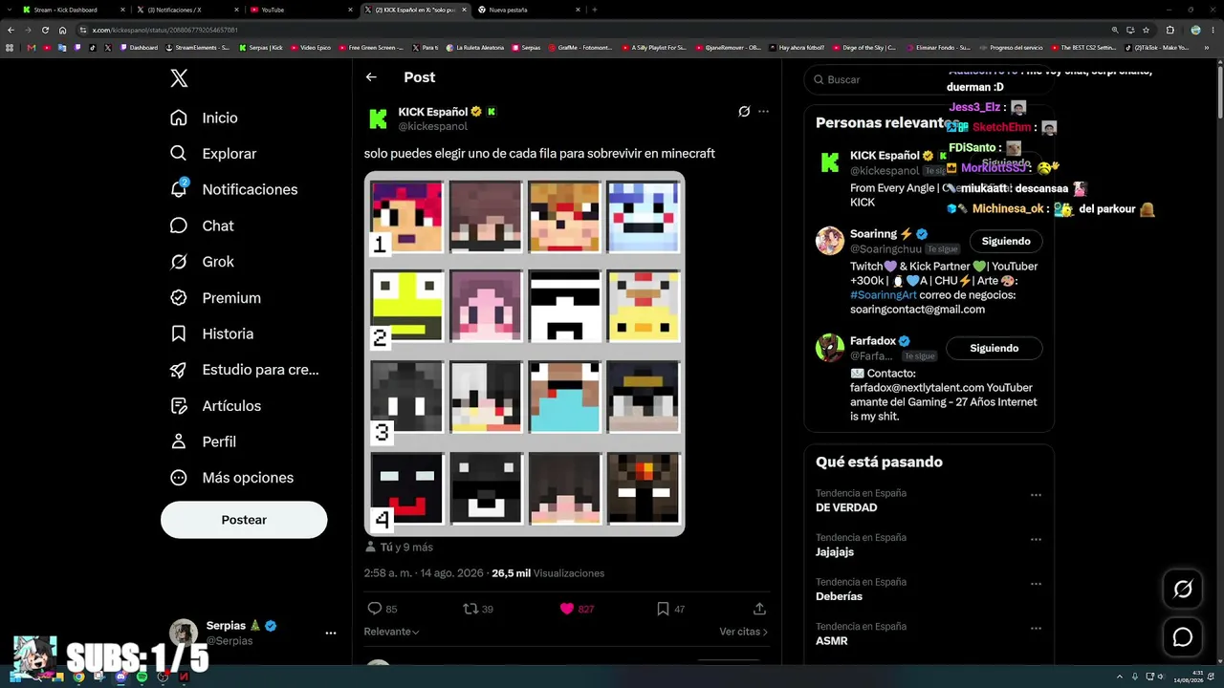Reload the page in the browser
1224x688 pixels.
[44, 30]
